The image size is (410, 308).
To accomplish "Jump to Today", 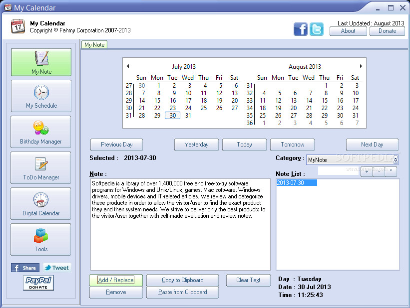I will click(244, 145).
